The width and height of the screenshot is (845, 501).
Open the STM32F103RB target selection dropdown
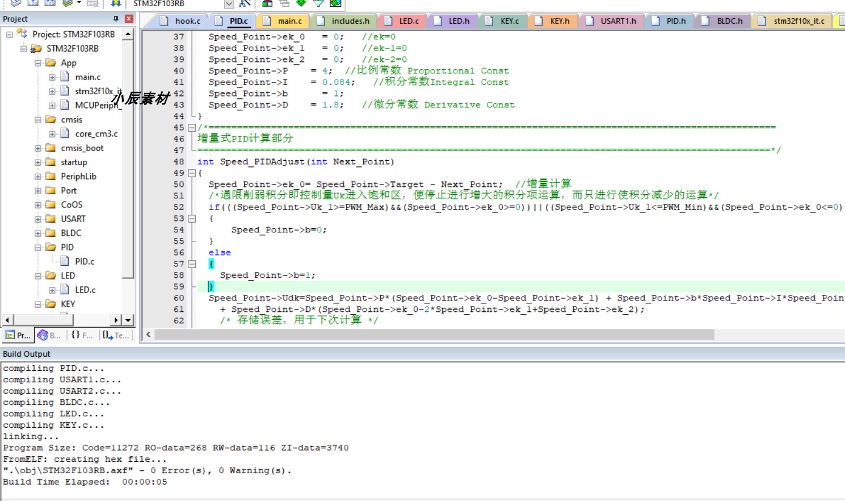click(229, 4)
